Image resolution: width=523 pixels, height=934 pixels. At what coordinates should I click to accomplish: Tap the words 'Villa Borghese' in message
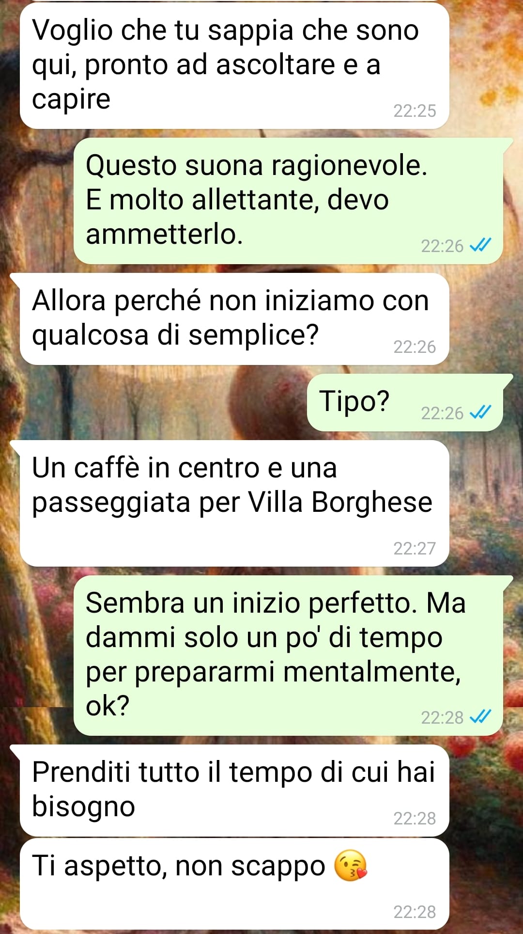[x=340, y=502]
